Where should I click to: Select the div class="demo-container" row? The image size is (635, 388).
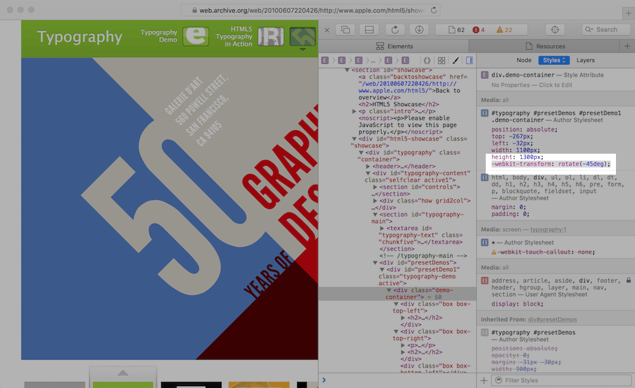click(x=398, y=293)
